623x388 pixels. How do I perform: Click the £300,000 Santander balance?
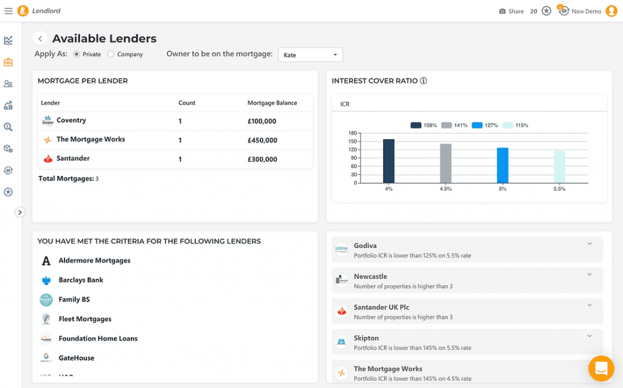pos(262,160)
